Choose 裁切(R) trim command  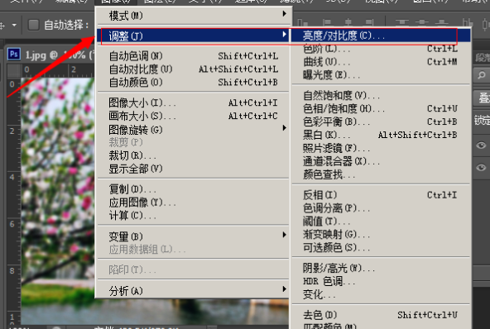(194, 155)
